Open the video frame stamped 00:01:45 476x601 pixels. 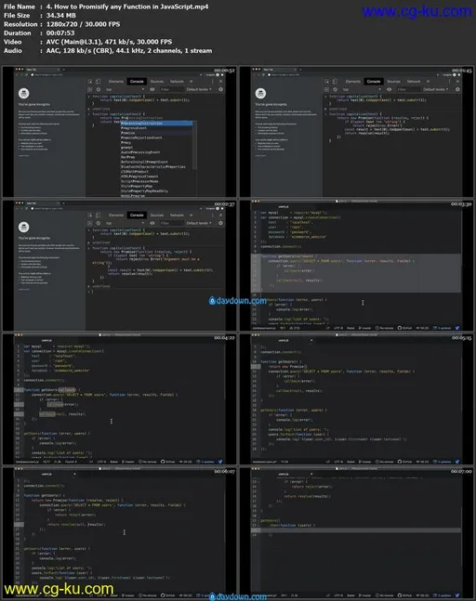point(356,132)
